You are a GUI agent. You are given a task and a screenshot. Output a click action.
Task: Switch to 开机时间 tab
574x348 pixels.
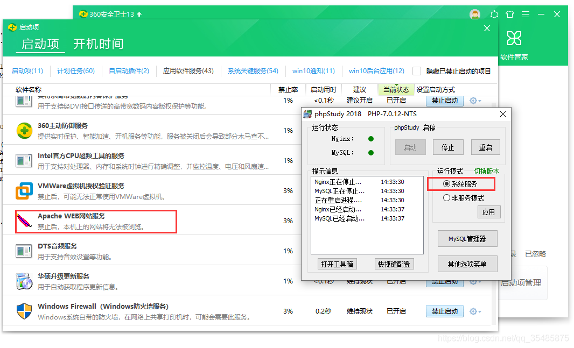(x=98, y=44)
